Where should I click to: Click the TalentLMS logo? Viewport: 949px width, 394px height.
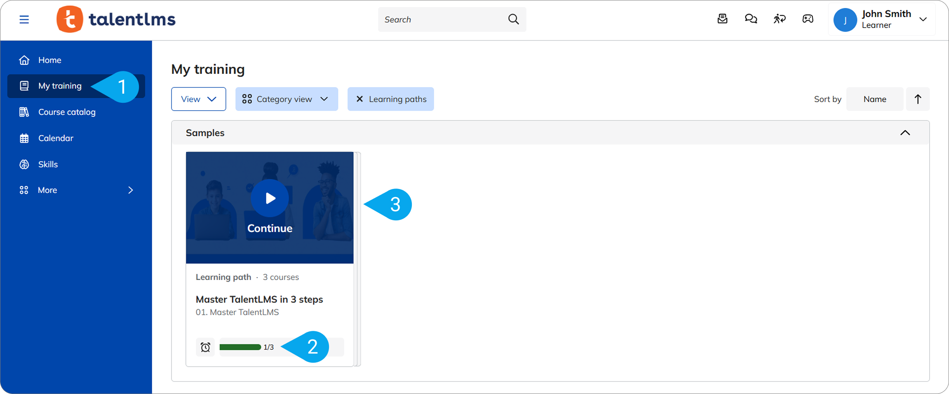pos(116,19)
